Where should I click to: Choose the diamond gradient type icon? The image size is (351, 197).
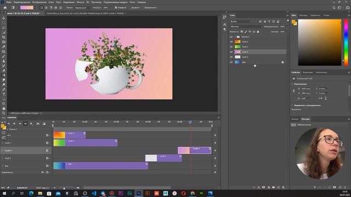coord(60,8)
